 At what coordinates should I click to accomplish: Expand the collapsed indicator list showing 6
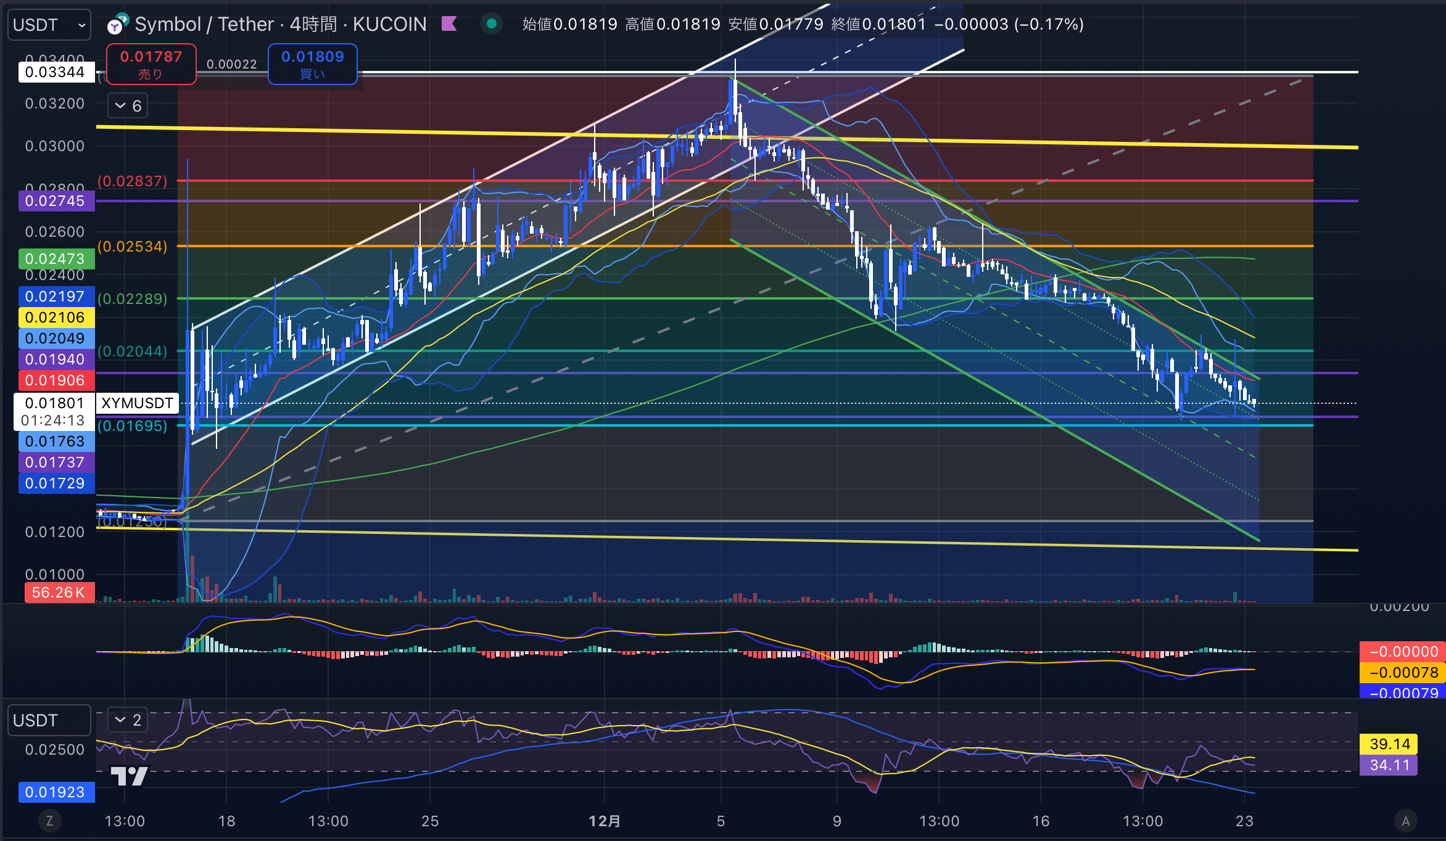coord(128,106)
